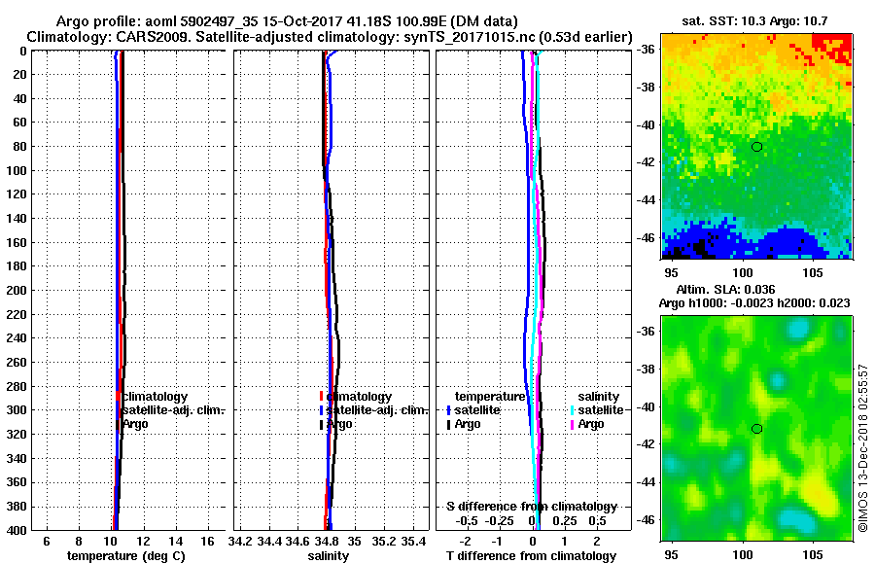
Task: Click the cyan salinity satellite legend marker
Action: point(573,410)
